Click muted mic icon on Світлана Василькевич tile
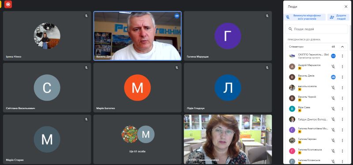The height and width of the screenshot is (165, 353). click(x=86, y=68)
